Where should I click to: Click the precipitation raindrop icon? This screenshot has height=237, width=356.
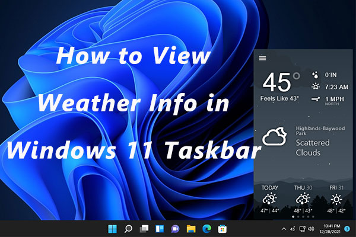315,75
